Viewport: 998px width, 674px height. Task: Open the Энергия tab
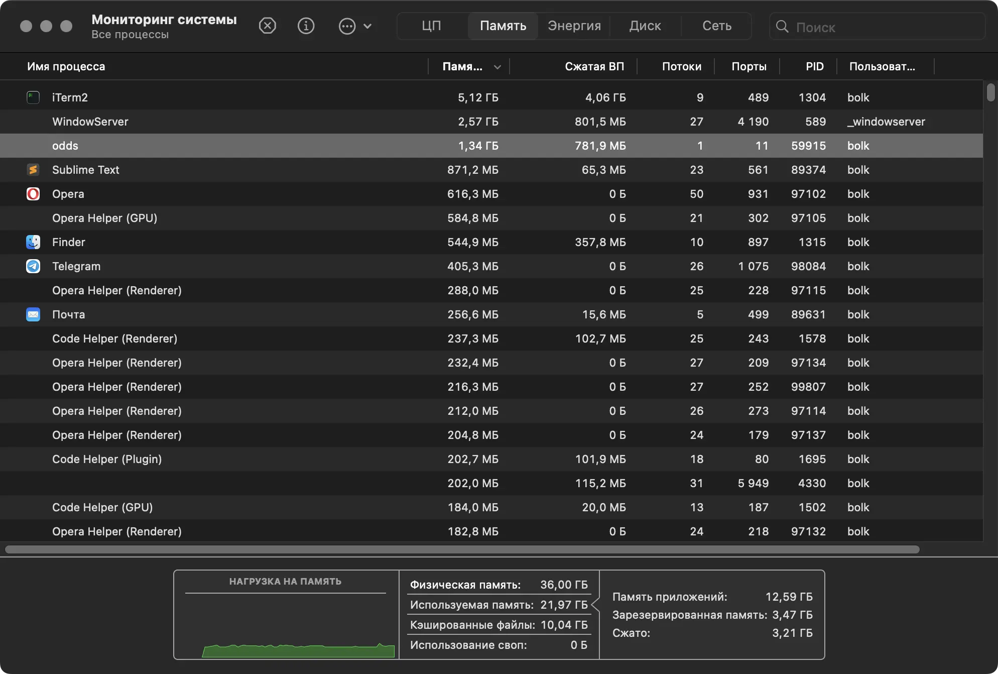coord(574,26)
